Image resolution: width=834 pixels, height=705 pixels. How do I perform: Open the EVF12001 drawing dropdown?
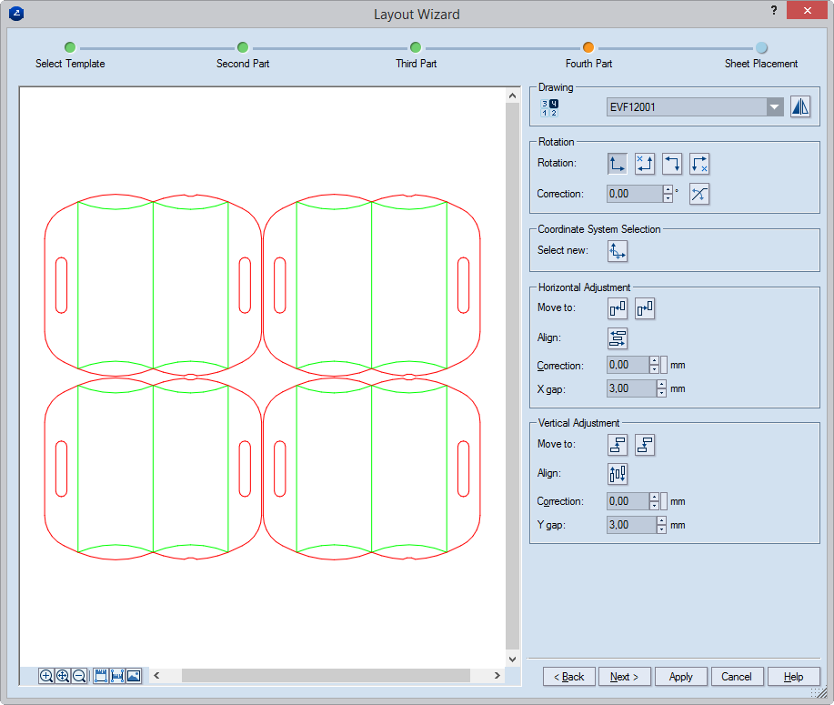(774, 107)
